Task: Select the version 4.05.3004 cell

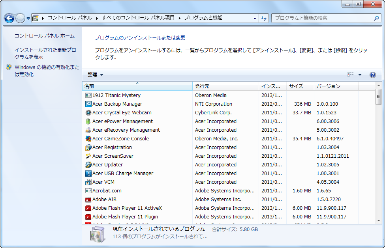Action: 328,182
